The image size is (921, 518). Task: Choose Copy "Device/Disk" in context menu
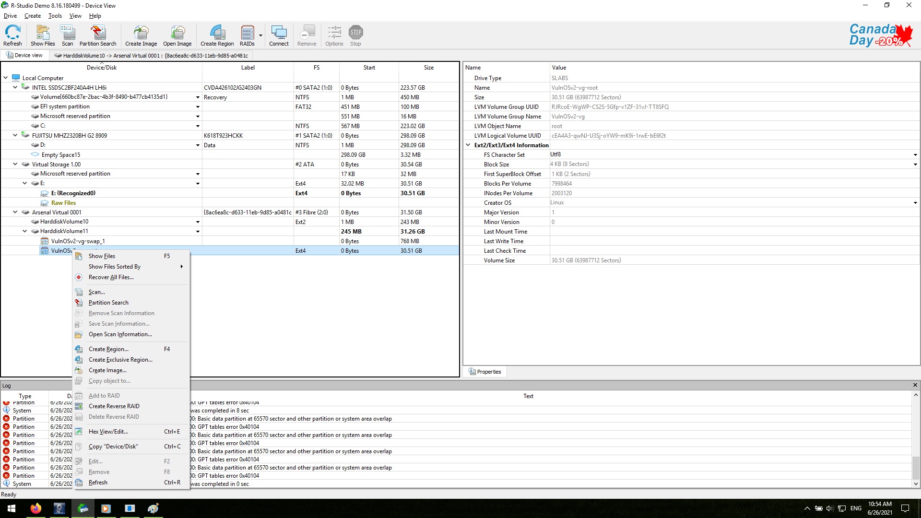click(131, 447)
